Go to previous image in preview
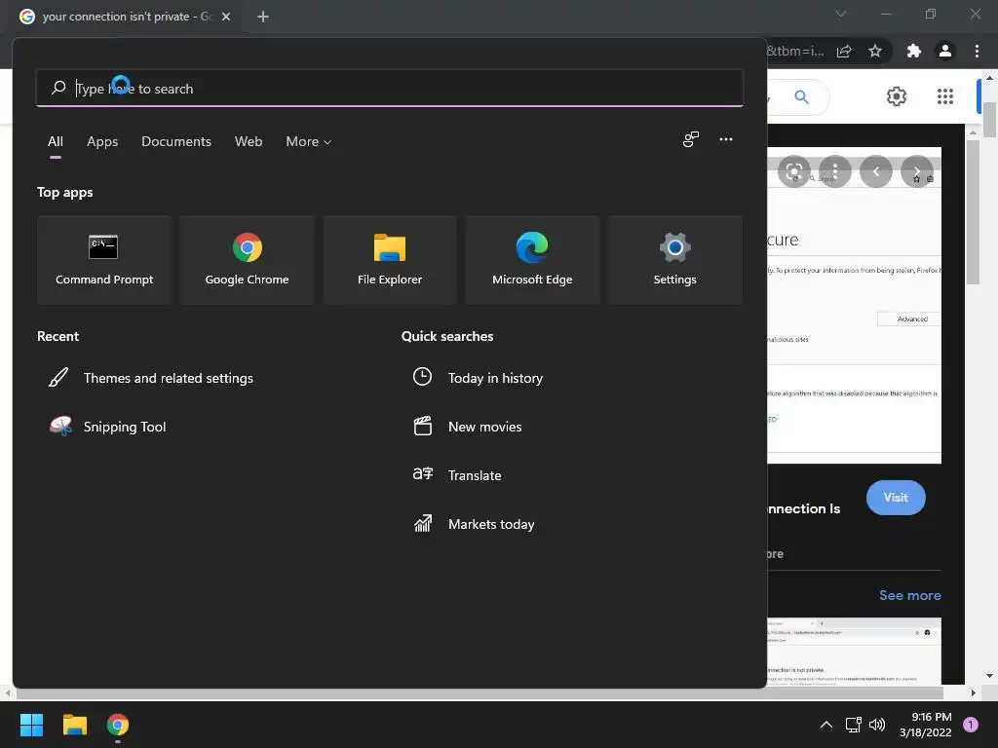 (x=876, y=171)
